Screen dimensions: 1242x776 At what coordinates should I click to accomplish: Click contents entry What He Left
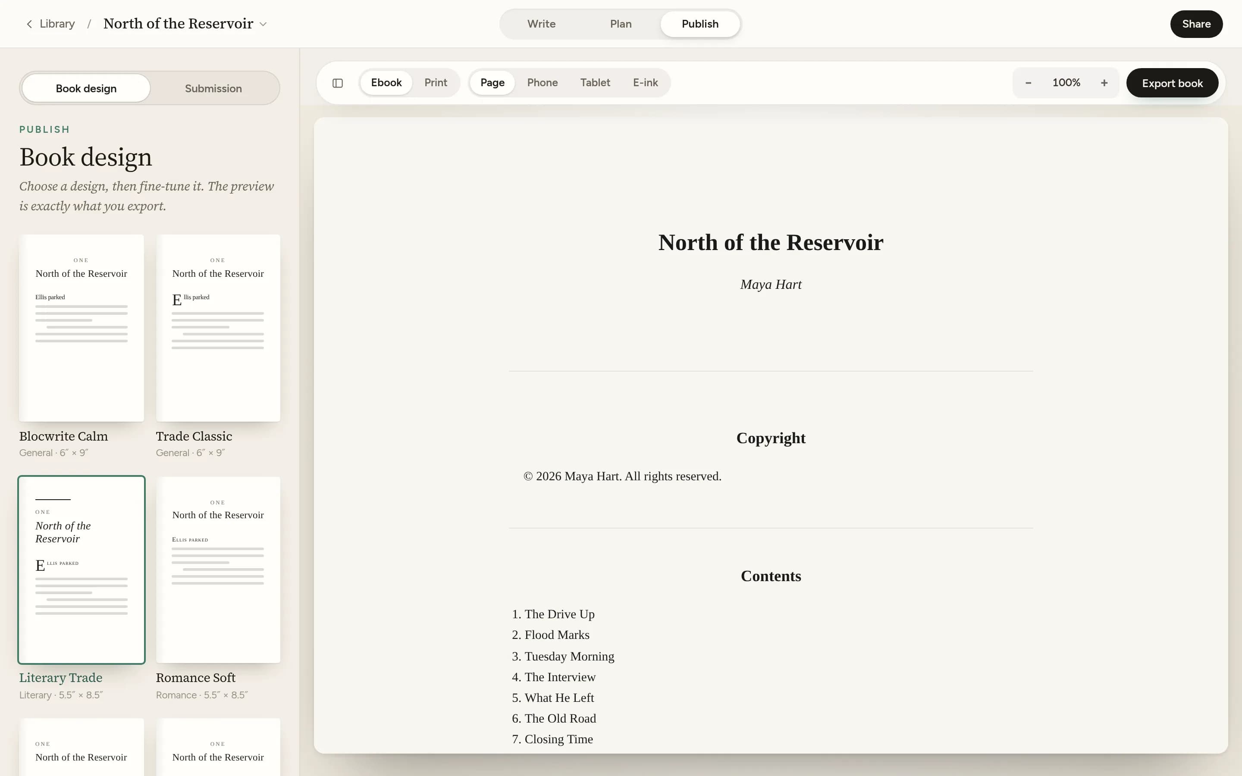559,698
